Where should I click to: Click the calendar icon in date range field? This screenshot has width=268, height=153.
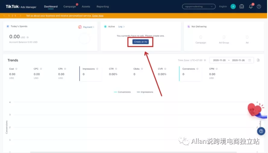pos(250,60)
